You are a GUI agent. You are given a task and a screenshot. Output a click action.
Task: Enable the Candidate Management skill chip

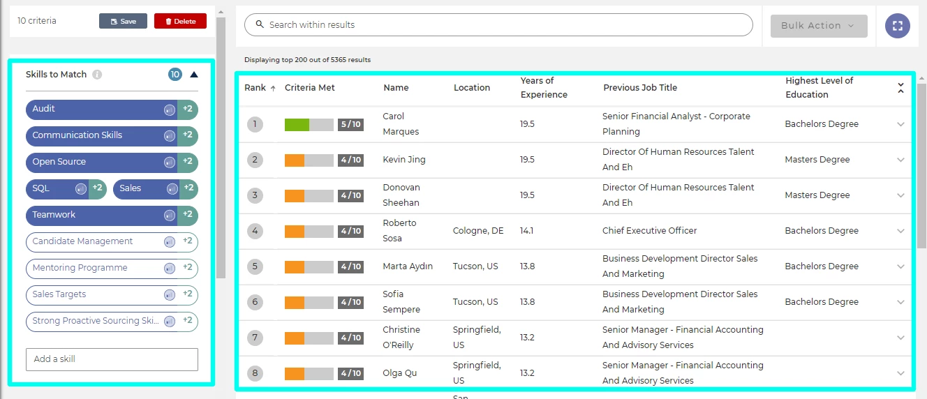coord(82,241)
